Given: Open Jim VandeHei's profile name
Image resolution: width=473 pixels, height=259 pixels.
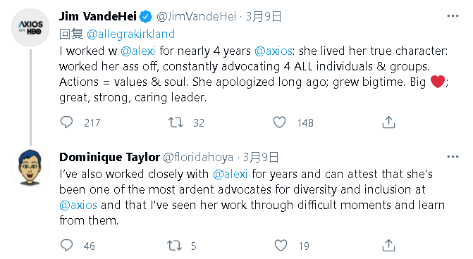Looking at the screenshot, I should [x=98, y=16].
